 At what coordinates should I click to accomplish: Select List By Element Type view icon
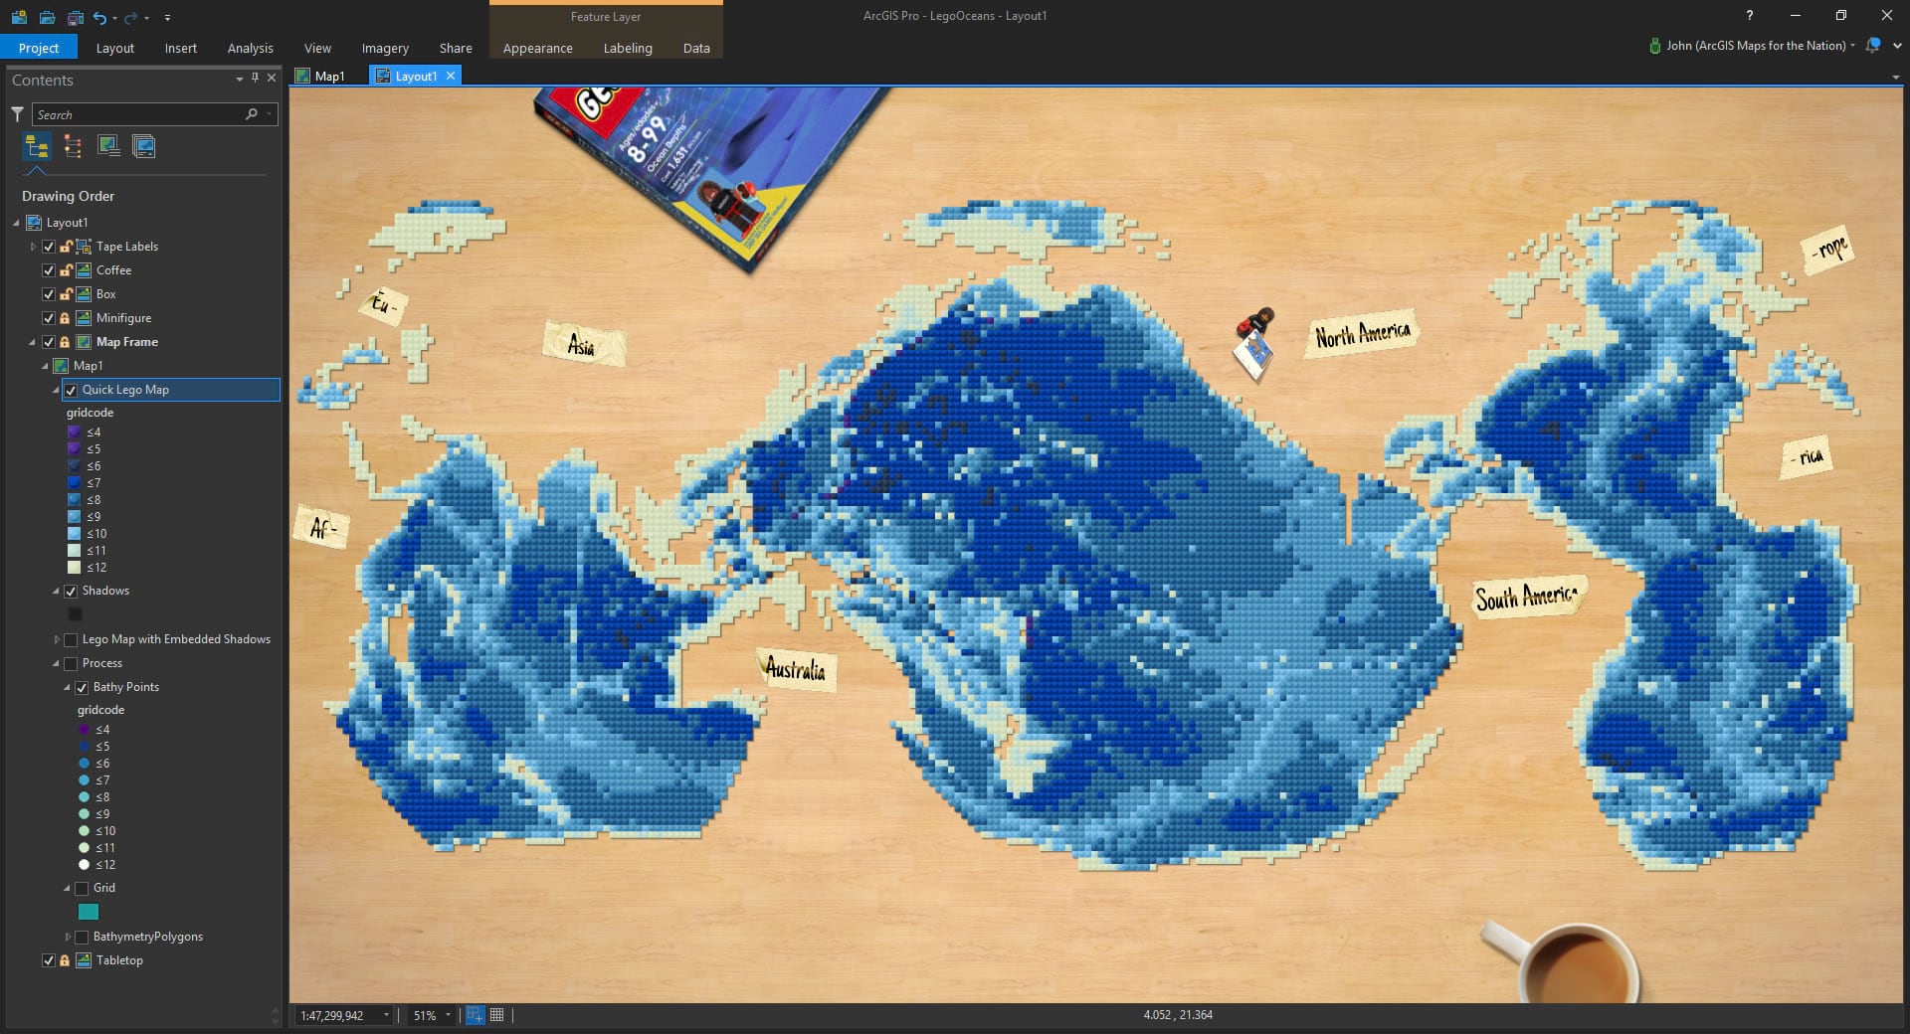point(73,147)
